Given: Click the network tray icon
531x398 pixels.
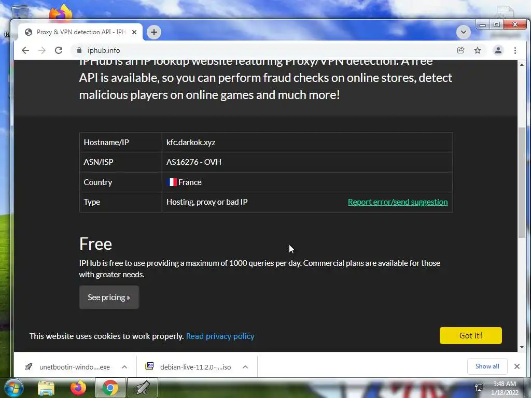Looking at the screenshot, I should coord(479,388).
